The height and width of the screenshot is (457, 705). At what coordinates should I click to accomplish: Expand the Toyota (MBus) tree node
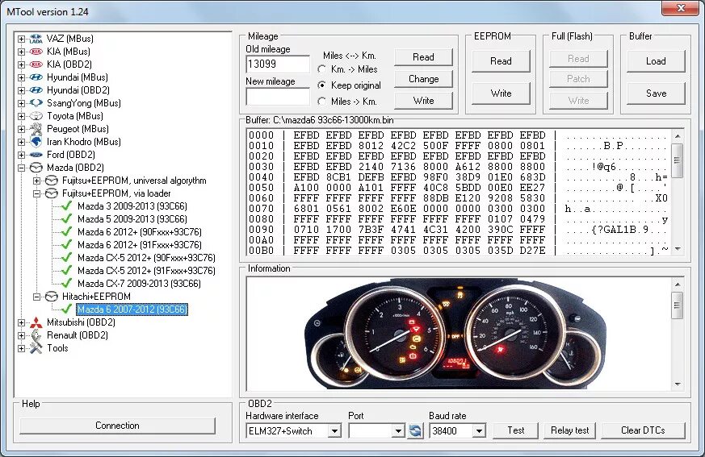pos(21,116)
